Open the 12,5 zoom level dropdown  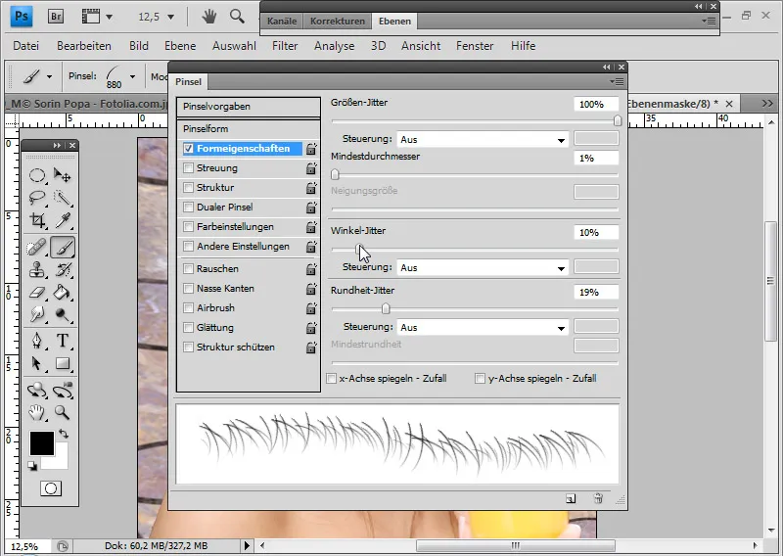pos(170,17)
